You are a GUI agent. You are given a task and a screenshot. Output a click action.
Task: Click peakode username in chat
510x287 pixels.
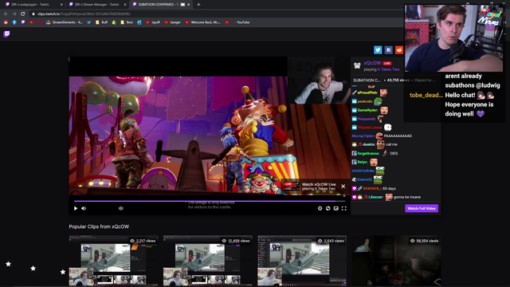(365, 101)
